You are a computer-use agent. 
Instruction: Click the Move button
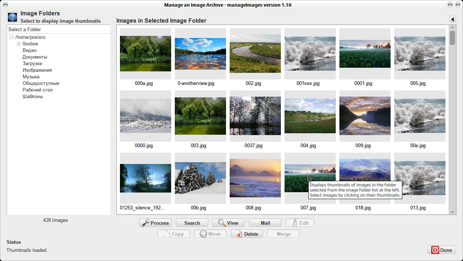pos(210,234)
